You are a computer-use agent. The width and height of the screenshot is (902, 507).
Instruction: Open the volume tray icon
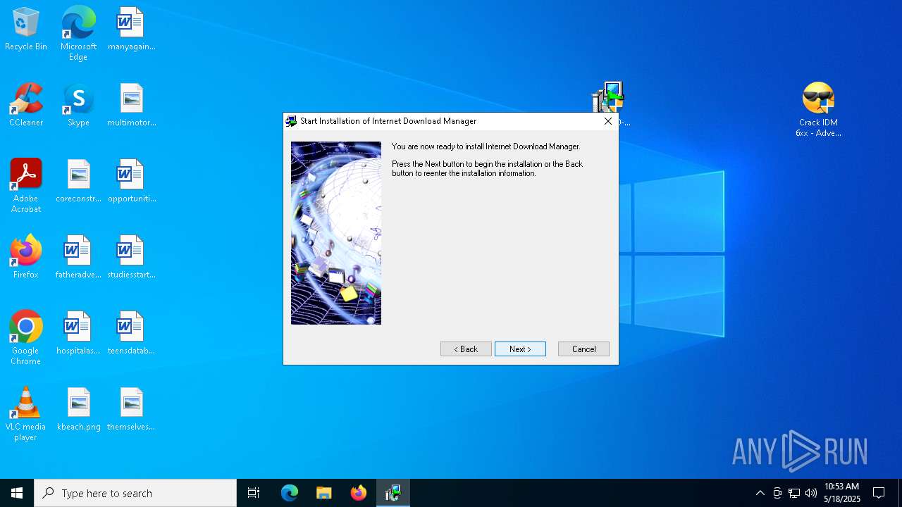pos(811,493)
